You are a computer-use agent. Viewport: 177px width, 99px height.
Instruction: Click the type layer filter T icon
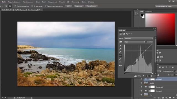(166, 67)
